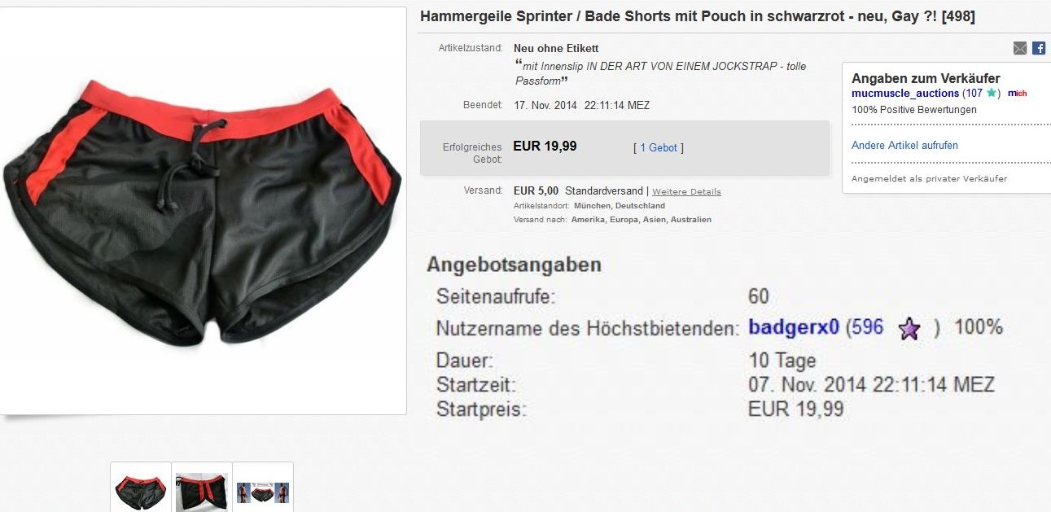The height and width of the screenshot is (512, 1051).
Task: Click the winning bid price EUR 19,99
Action: 545,146
